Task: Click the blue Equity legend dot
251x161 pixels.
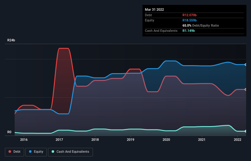Action: [30, 152]
